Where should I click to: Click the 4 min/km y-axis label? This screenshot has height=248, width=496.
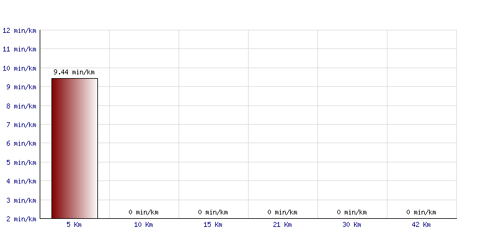(21, 181)
